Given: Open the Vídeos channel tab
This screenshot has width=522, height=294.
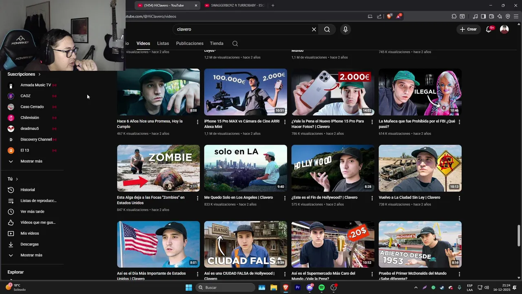Looking at the screenshot, I should 143,43.
